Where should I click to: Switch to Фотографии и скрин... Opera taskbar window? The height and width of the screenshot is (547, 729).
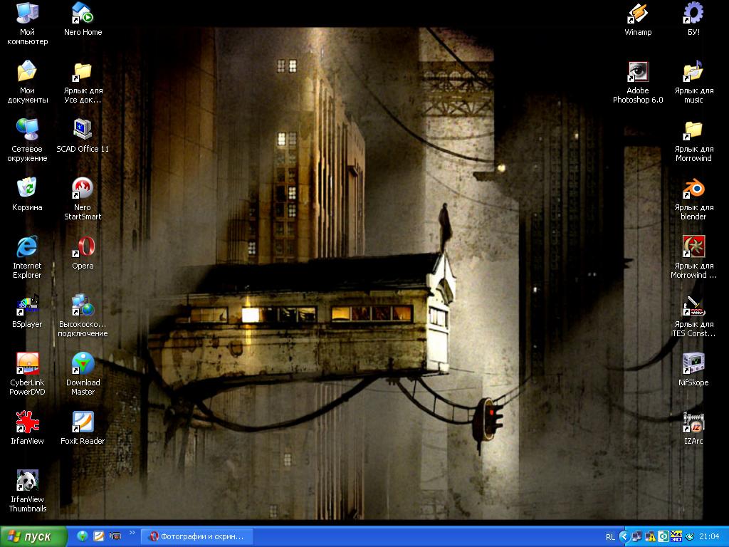[198, 536]
